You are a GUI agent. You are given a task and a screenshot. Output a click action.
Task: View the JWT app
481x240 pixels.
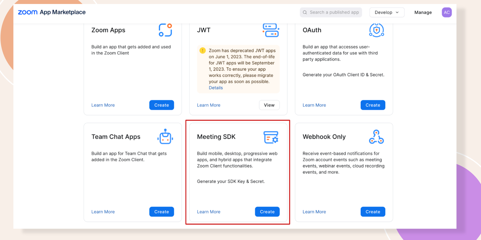tap(269, 105)
